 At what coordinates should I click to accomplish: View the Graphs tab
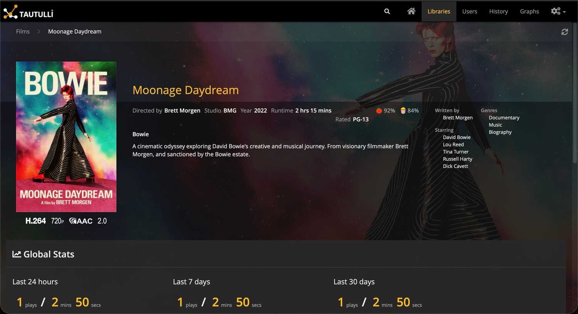tap(529, 12)
